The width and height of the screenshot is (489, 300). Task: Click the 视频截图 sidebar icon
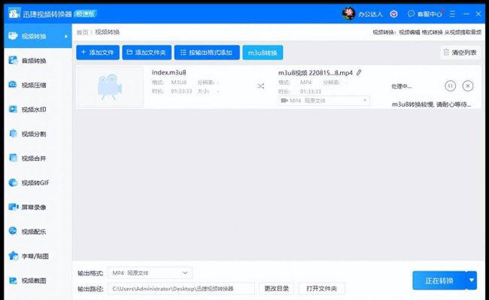pyautogui.click(x=13, y=280)
